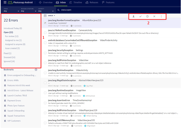Open Squad: Transactions bookmark

[x=16, y=116]
